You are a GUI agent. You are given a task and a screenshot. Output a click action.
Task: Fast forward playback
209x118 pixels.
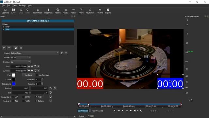(x=126, y=111)
